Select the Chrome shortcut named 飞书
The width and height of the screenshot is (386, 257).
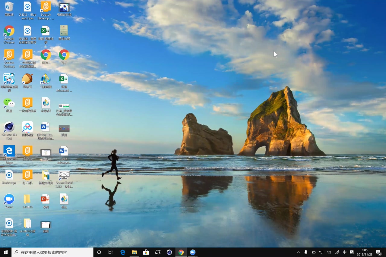[x=64, y=57]
